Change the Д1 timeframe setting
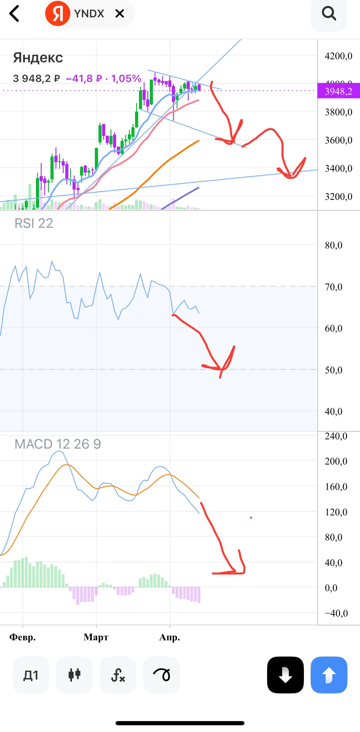The image size is (360, 732). (x=31, y=675)
